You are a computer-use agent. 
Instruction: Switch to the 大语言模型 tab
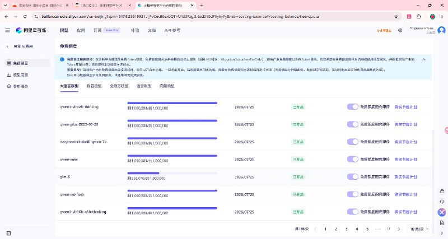click(x=69, y=86)
